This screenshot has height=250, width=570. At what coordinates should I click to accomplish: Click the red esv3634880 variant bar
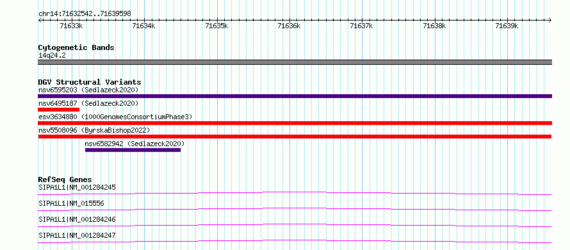295,123
